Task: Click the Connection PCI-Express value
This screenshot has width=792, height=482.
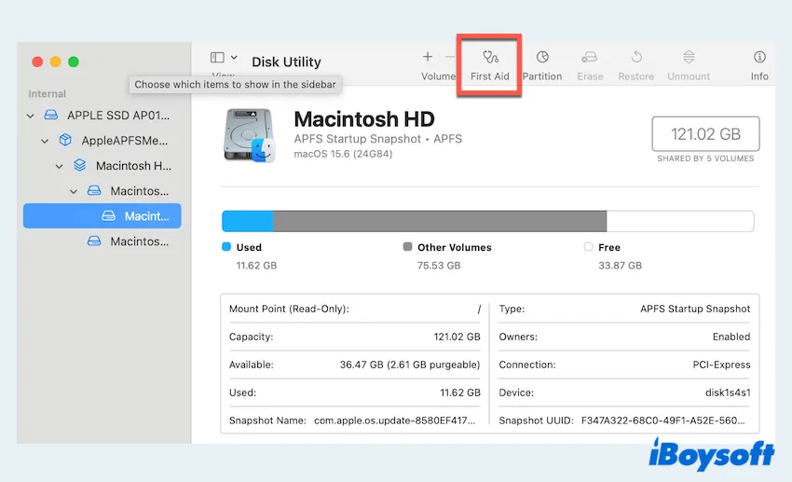Action: (x=721, y=365)
